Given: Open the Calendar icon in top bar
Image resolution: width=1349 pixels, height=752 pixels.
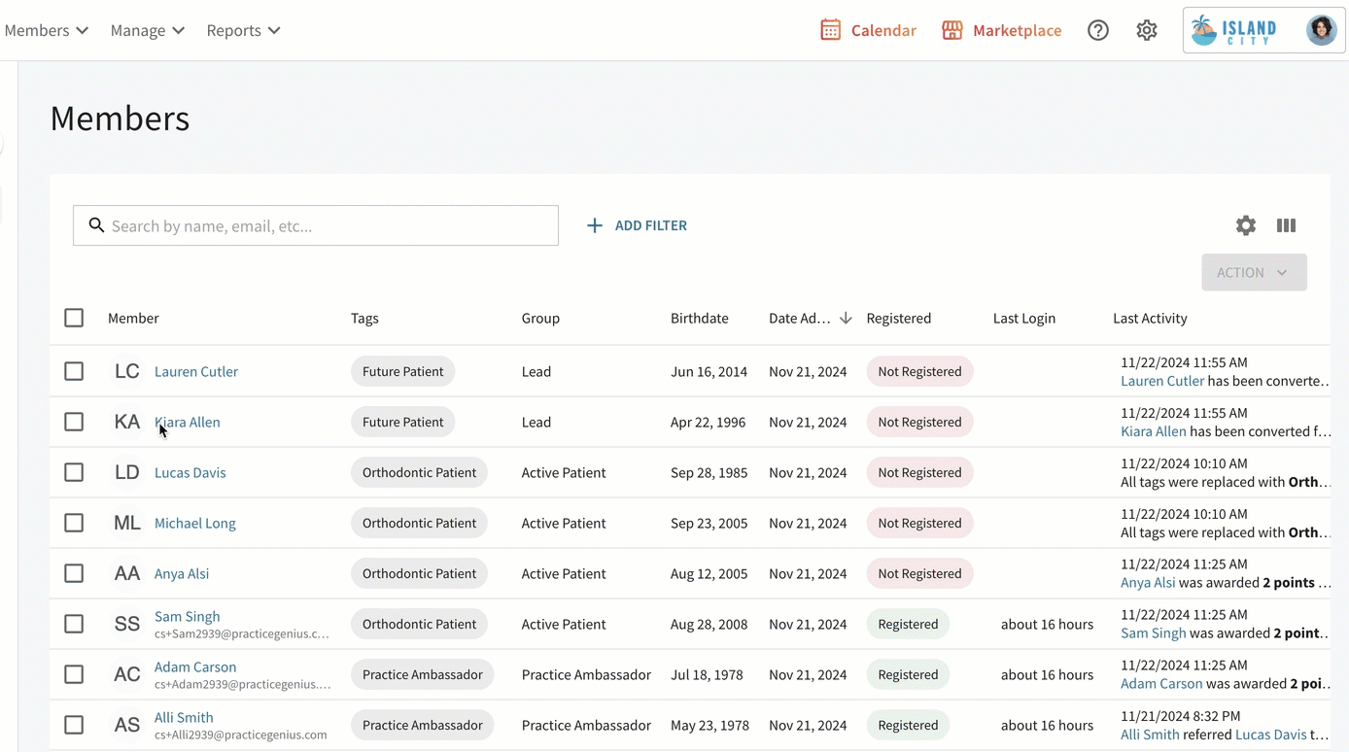Looking at the screenshot, I should 830,30.
